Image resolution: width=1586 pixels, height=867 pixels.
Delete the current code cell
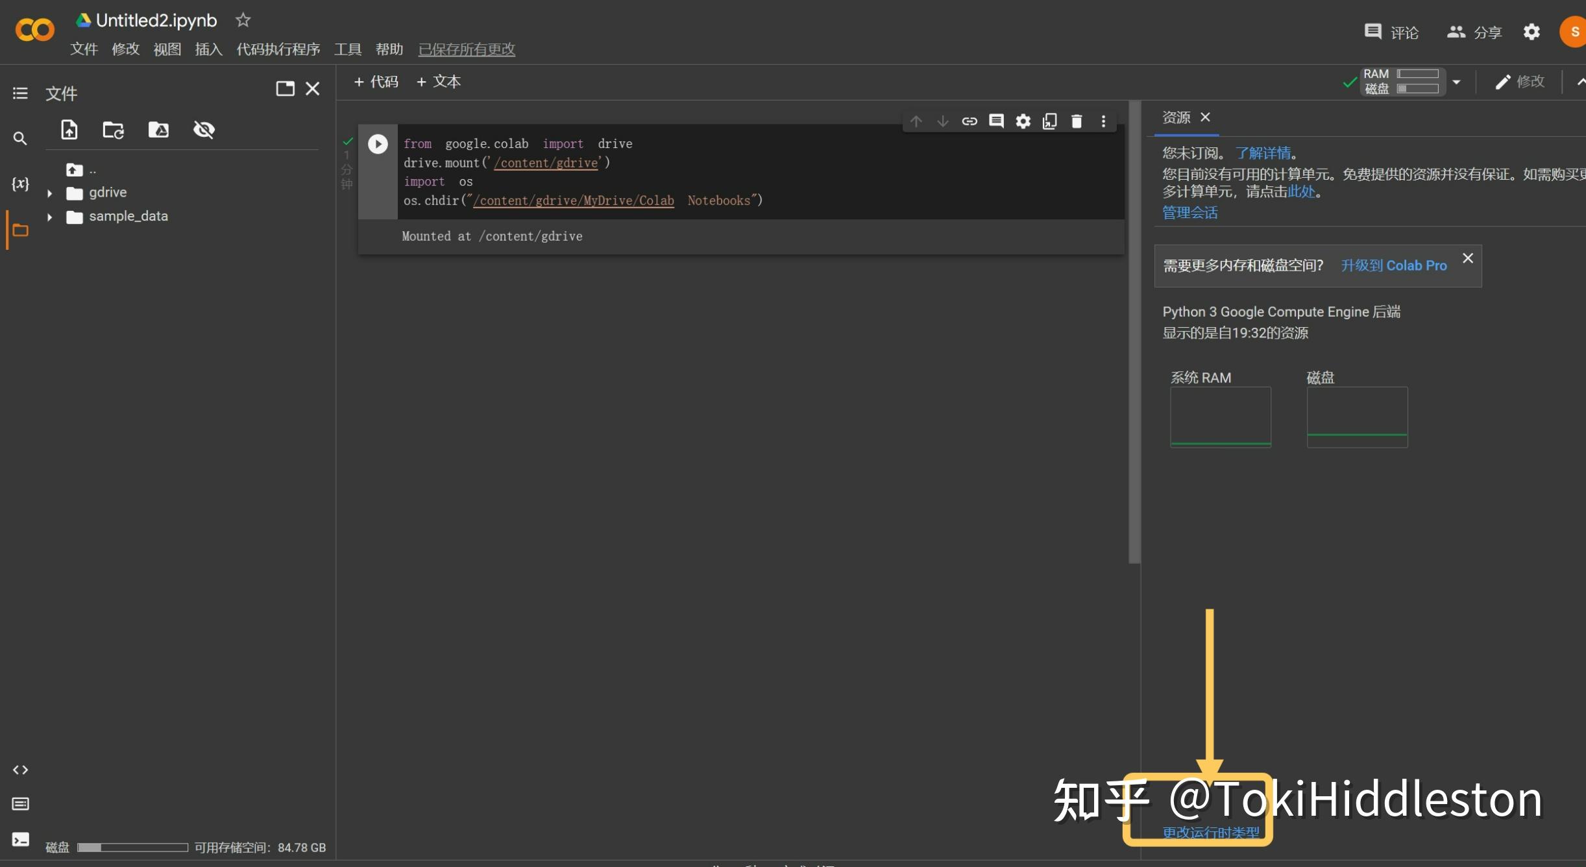[1077, 121]
